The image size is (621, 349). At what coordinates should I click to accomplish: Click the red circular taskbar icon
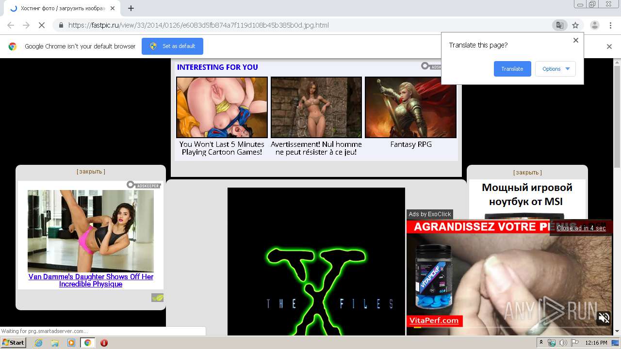click(104, 343)
